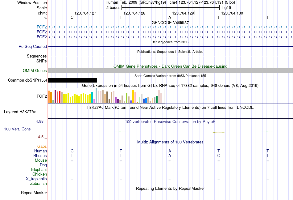Click the Mouse alignment row label
This screenshot has width=293, height=200.
(41, 160)
